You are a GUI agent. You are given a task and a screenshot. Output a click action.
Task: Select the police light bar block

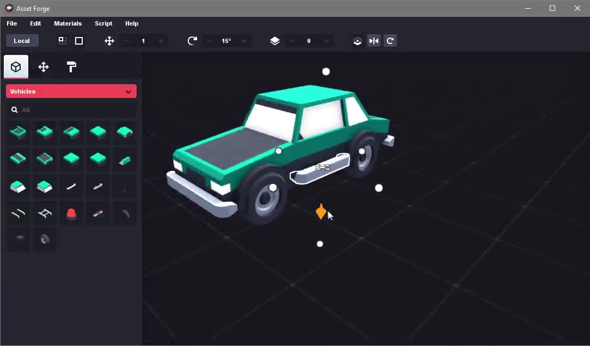[x=98, y=213]
